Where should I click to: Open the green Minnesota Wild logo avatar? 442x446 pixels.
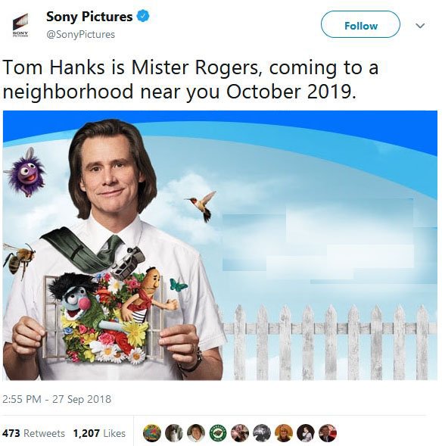218,433
